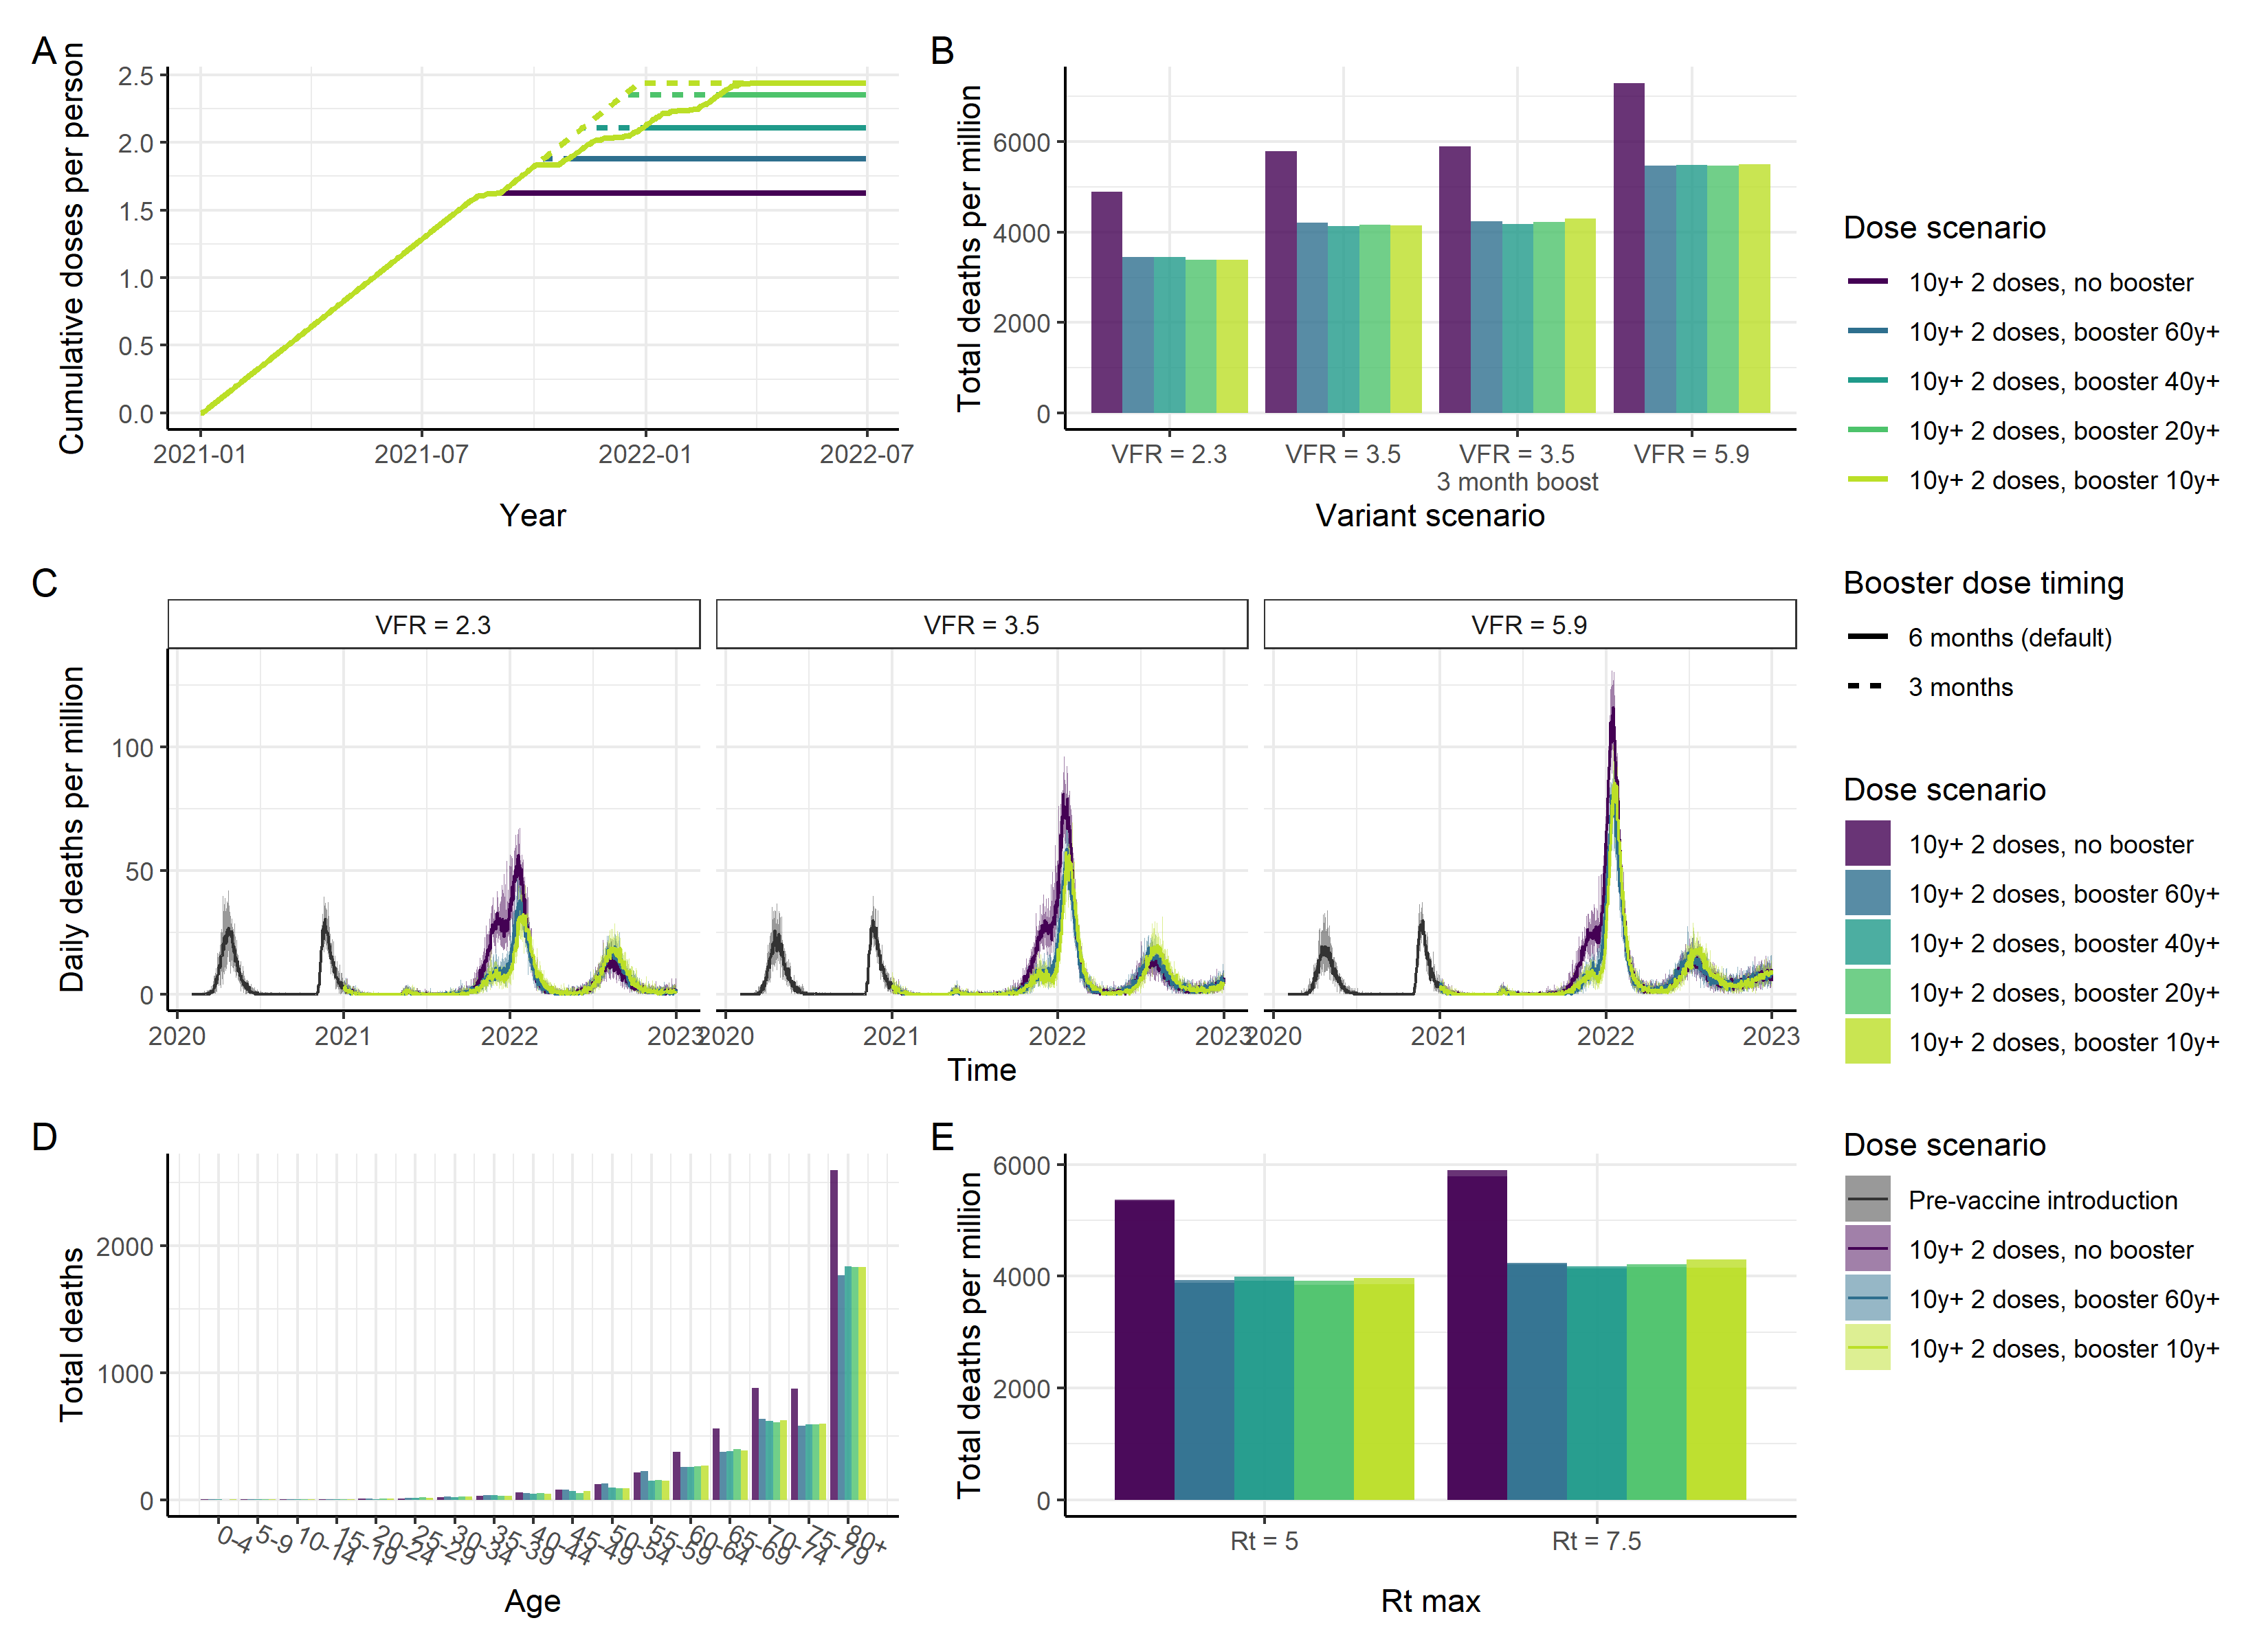Click the green booster 20y+ line in top legend
Screen dimensions: 2268x1649
tap(1867, 430)
